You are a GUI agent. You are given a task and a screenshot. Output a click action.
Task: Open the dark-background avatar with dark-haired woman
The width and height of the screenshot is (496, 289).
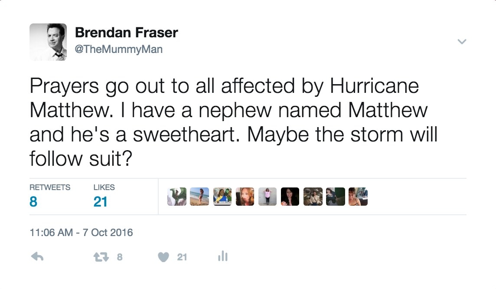click(290, 197)
